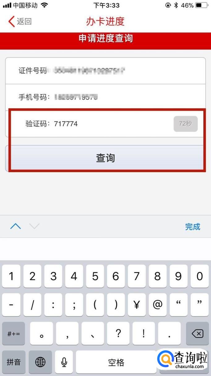Tap the globe language switch key
Screen dimensions: 211x376
point(40,362)
